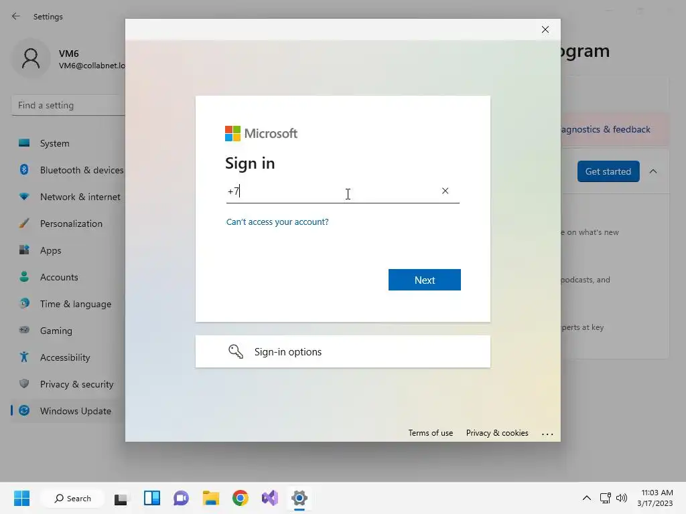Open the diagnostics & feedback link
This screenshot has height=514, width=686.
point(606,129)
